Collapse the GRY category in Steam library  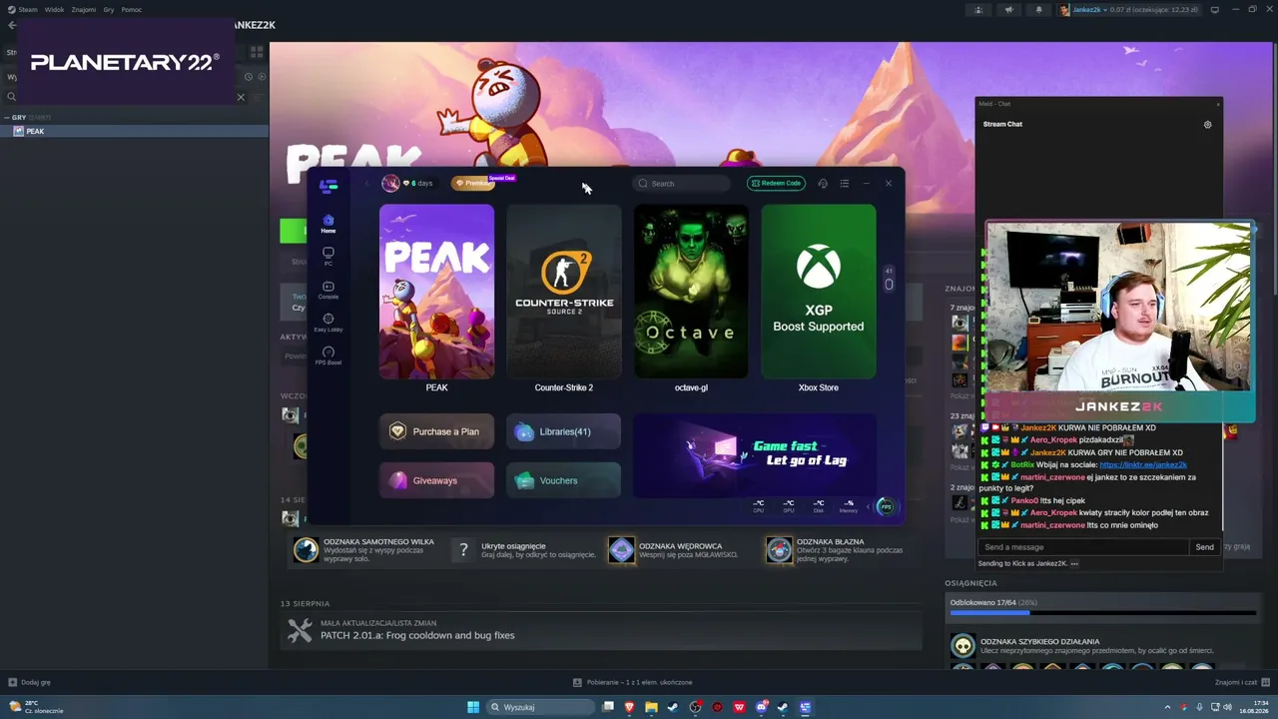[8, 118]
